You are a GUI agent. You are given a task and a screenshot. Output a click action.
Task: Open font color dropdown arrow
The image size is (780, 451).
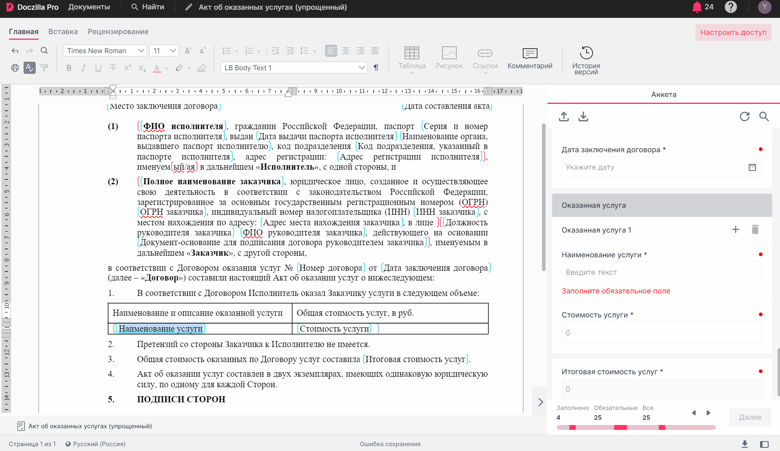coord(167,68)
